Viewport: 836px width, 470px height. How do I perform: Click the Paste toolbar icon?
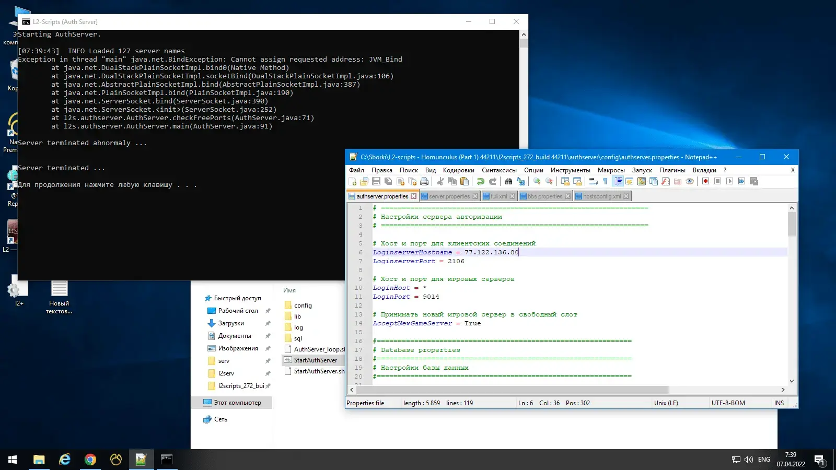(x=465, y=181)
